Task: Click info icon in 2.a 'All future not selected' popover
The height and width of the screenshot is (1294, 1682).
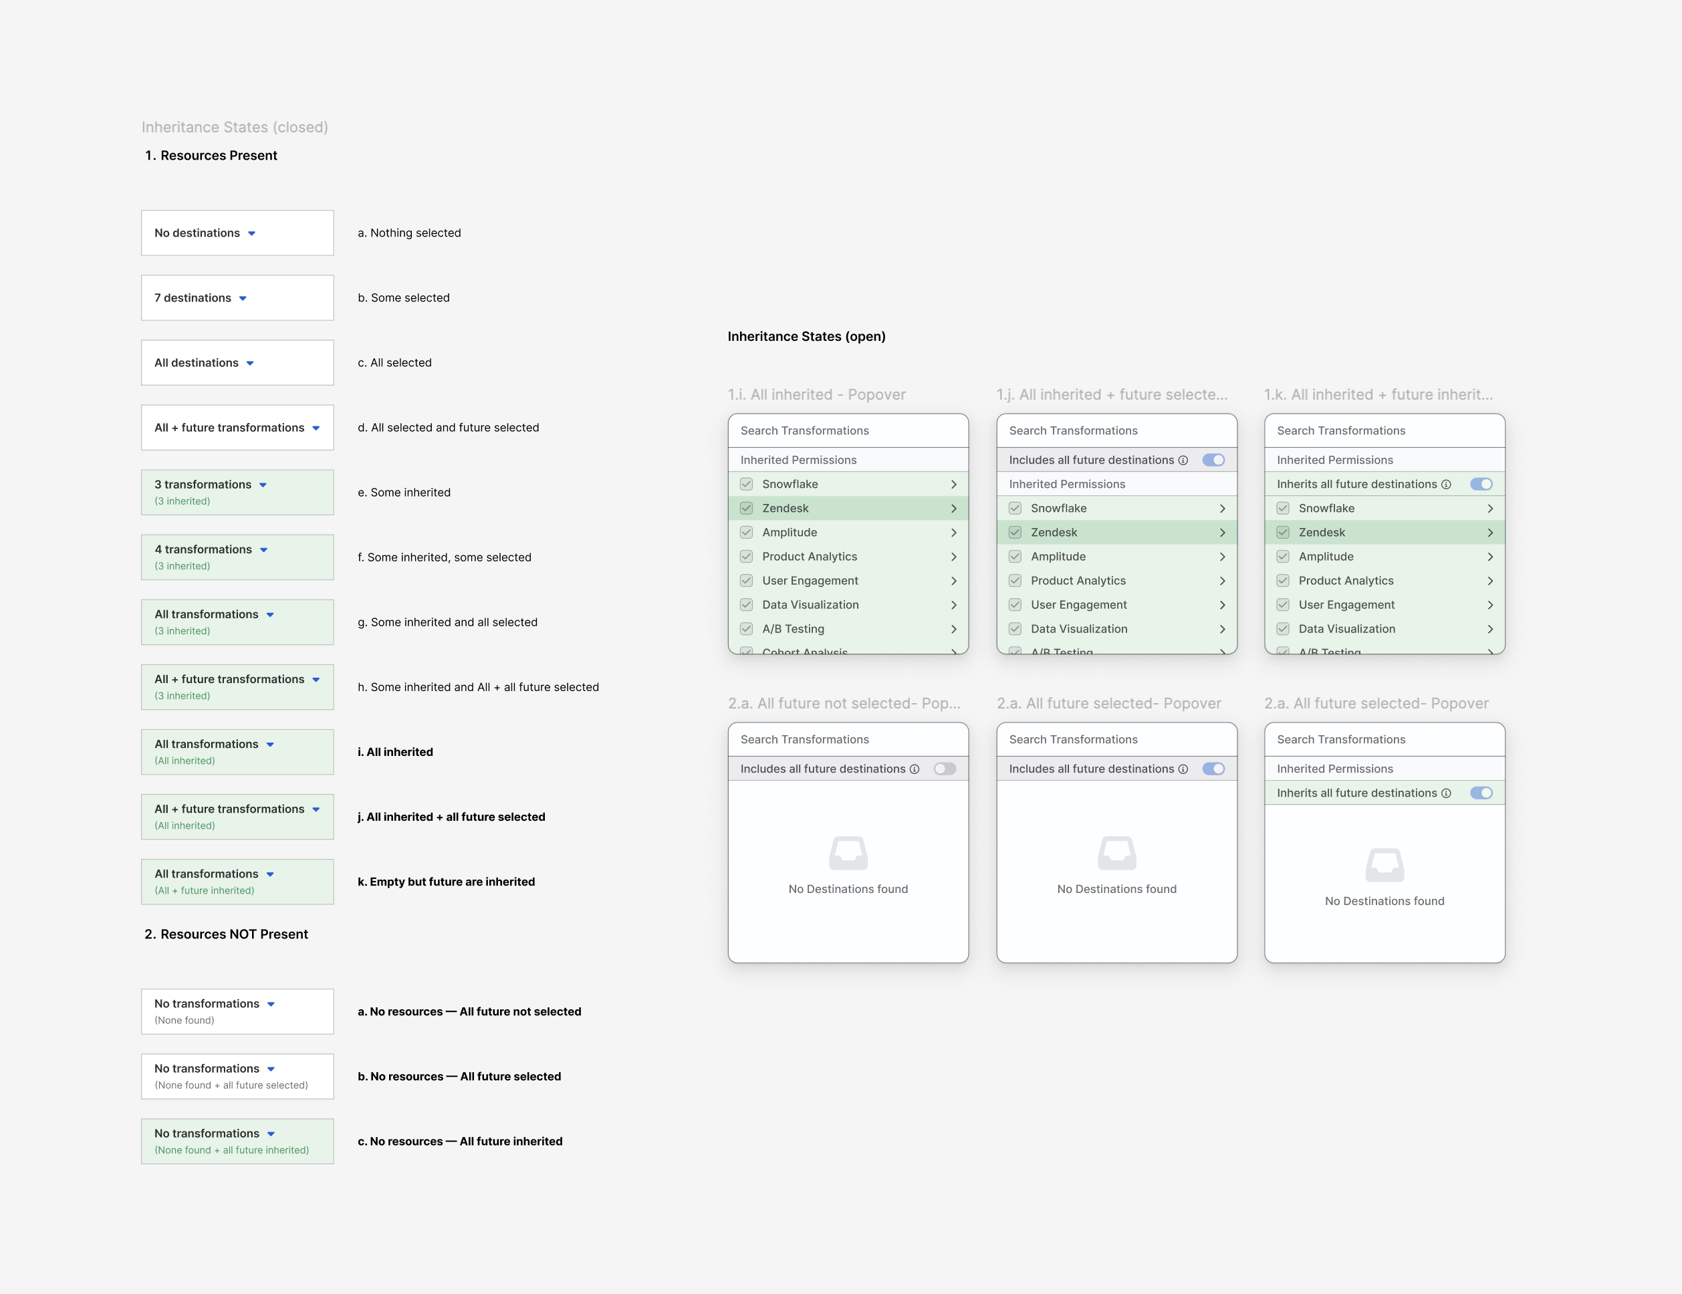Action: click(x=914, y=769)
